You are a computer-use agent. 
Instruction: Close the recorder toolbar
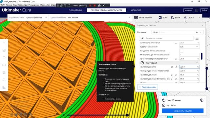click(108, 6)
